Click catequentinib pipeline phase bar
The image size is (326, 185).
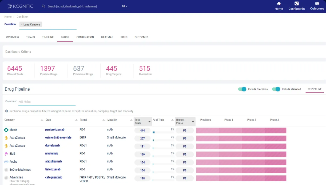(241, 178)
